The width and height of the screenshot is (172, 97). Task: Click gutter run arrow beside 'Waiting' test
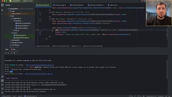(40, 12)
